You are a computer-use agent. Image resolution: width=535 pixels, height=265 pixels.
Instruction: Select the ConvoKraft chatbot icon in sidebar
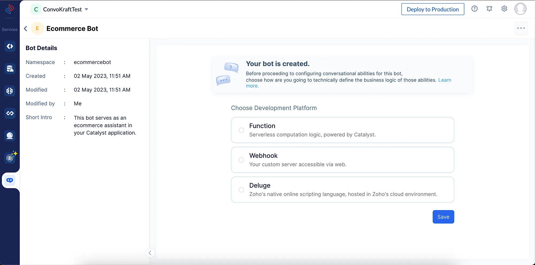10,180
